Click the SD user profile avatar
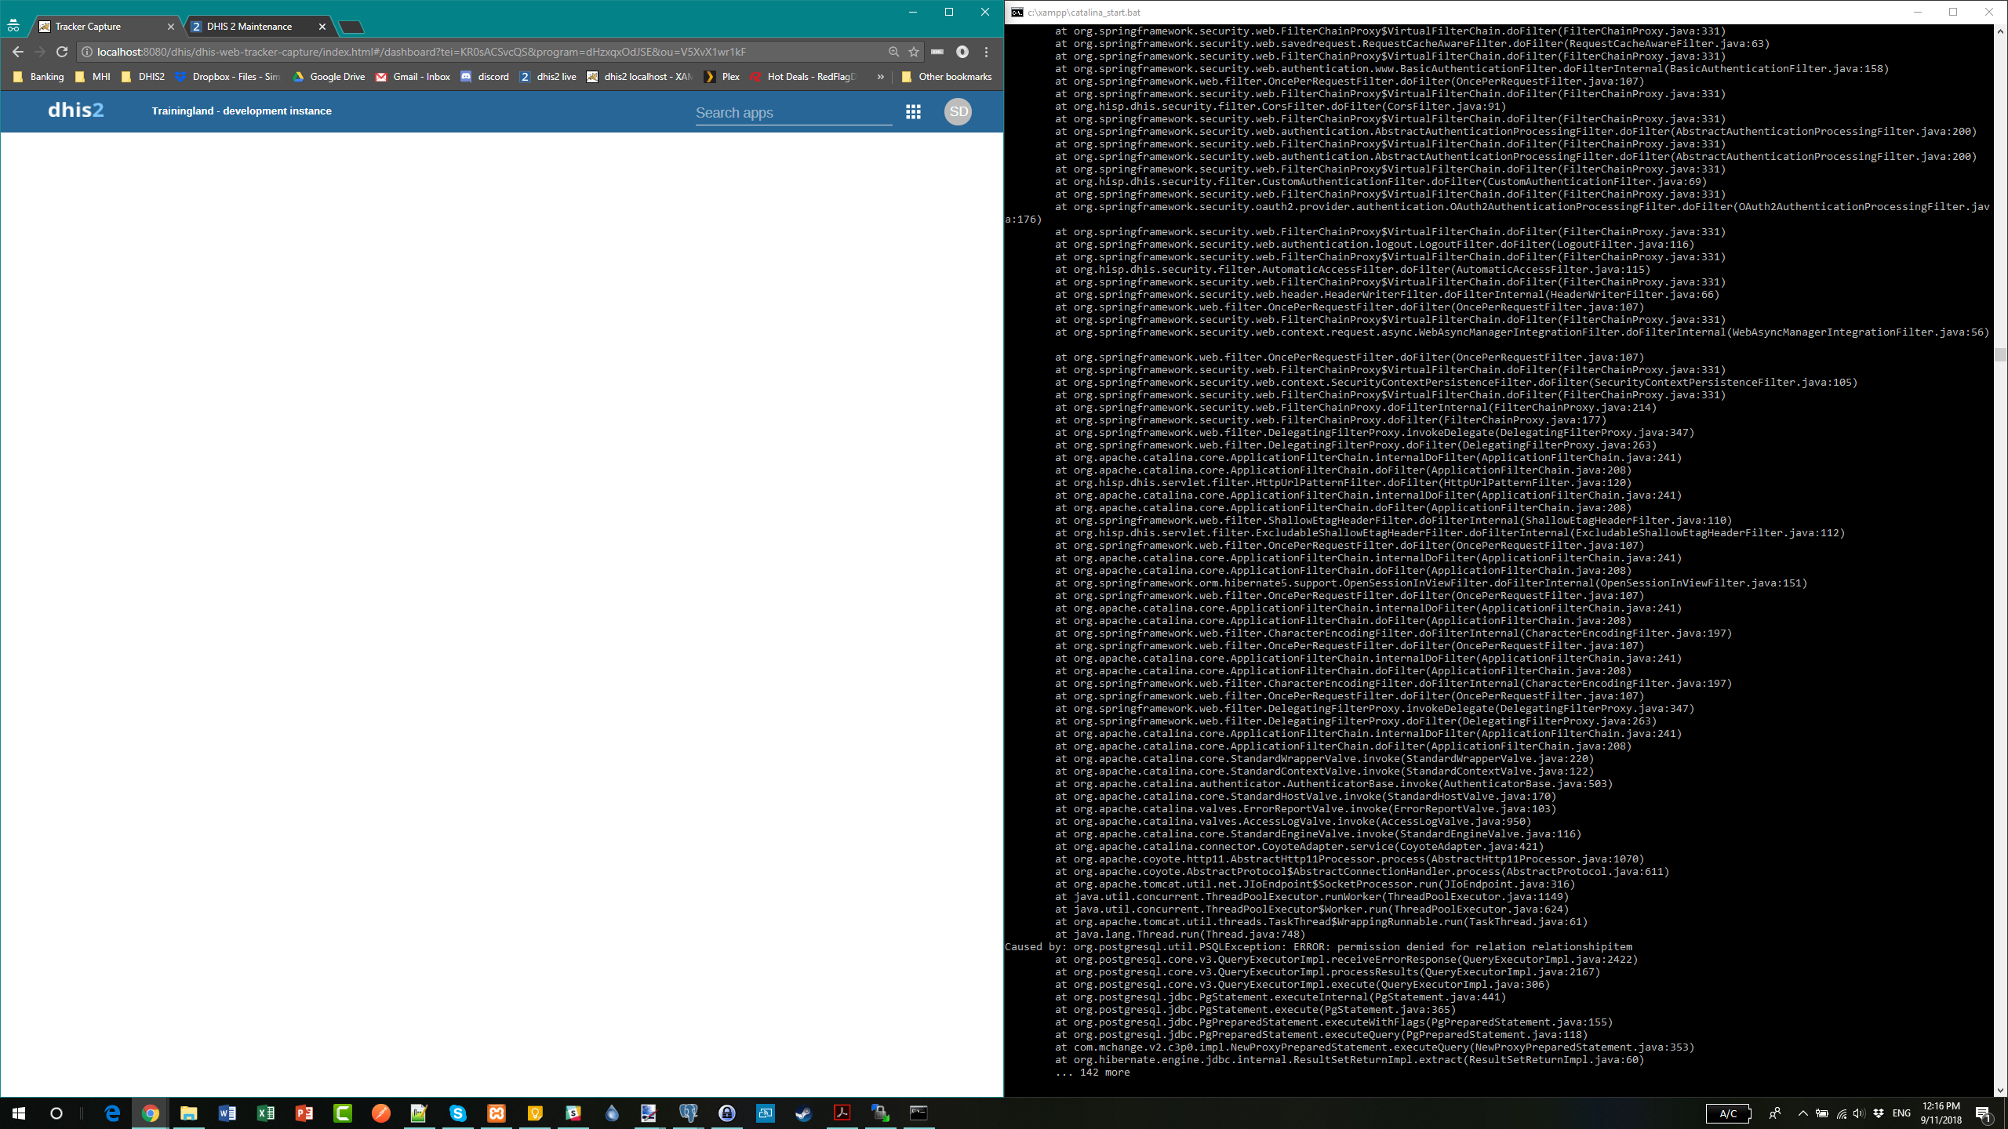 [x=958, y=111]
